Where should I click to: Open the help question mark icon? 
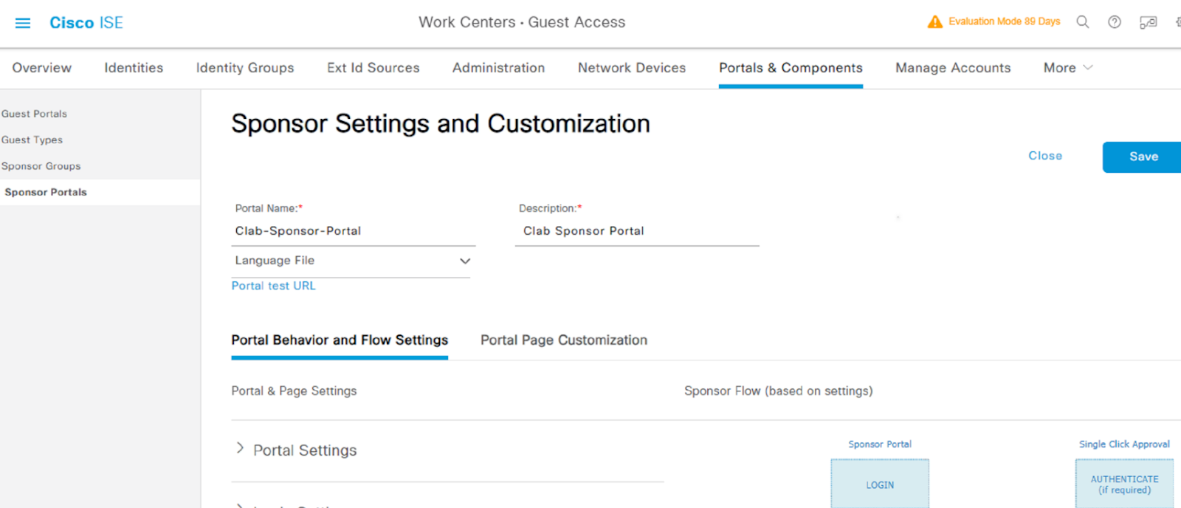pos(1115,22)
